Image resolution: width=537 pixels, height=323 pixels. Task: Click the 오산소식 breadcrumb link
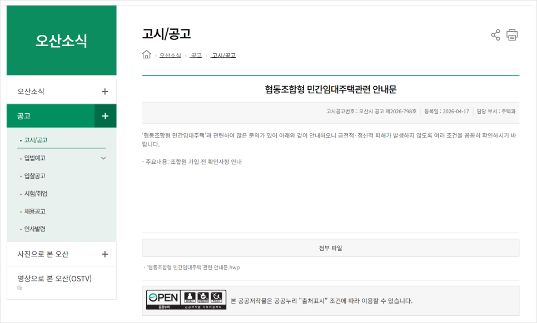pyautogui.click(x=170, y=55)
